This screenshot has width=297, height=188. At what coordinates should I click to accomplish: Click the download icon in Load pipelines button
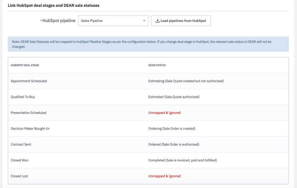click(158, 21)
